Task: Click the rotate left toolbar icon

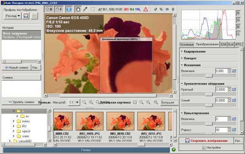Action: (155, 9)
